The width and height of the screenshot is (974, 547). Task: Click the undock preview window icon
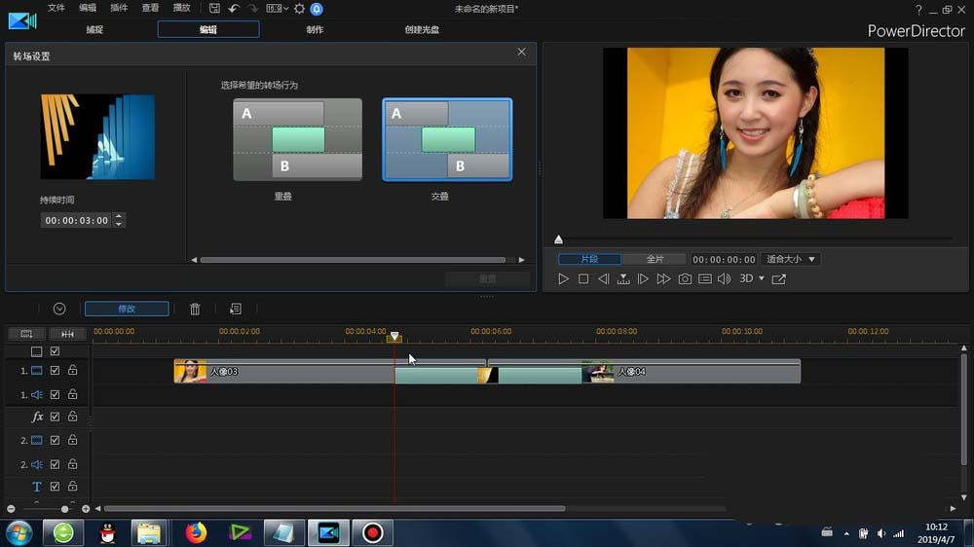pos(778,279)
